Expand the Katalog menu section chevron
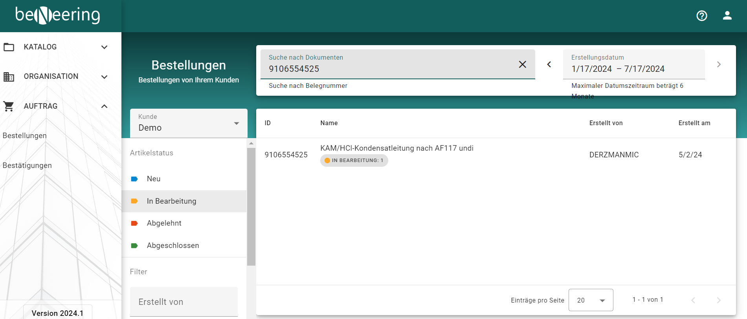 click(104, 47)
